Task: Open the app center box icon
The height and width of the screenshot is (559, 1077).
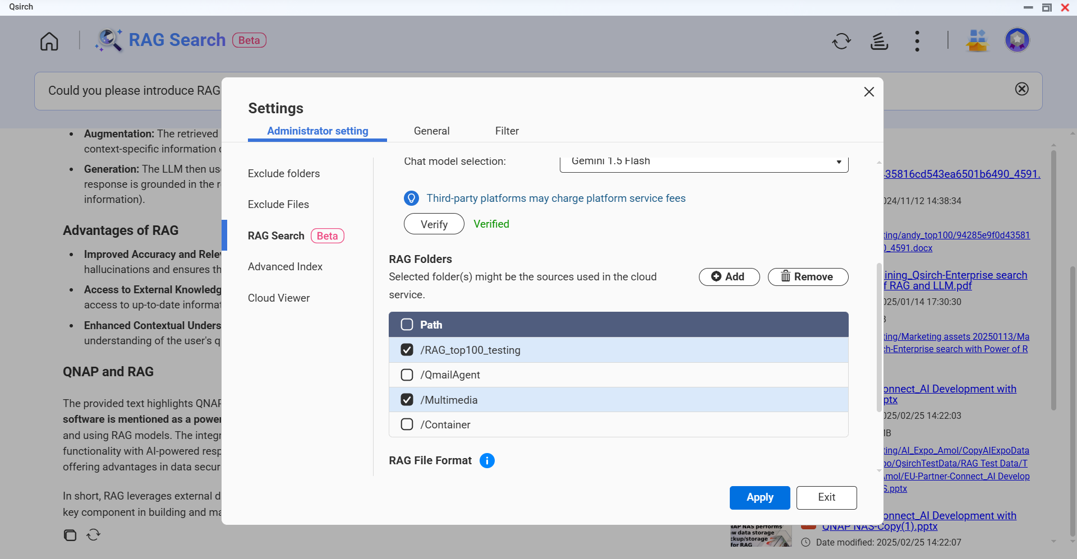Action: [977, 40]
